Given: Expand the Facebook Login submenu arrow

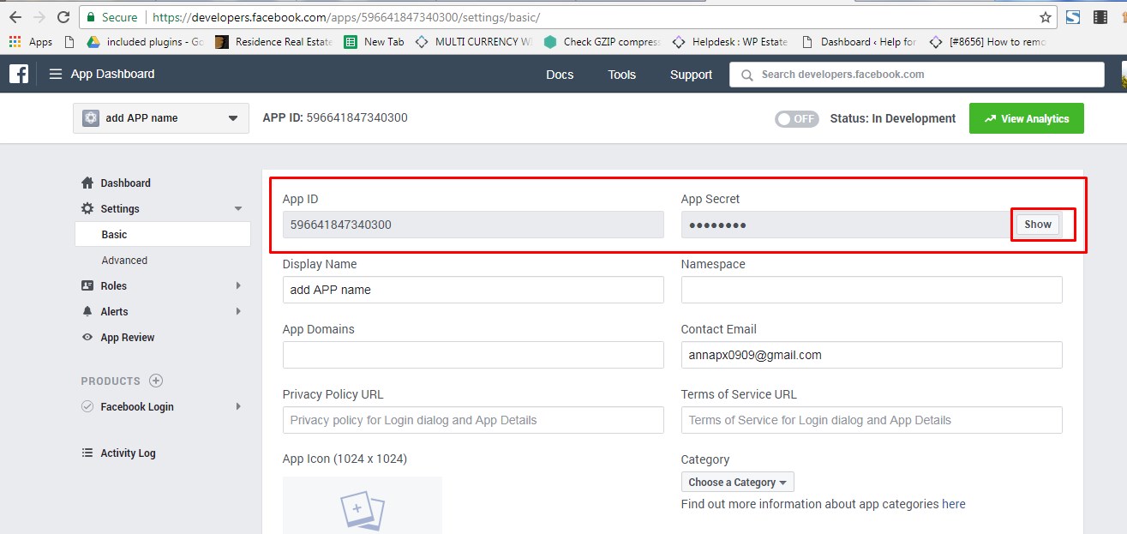Looking at the screenshot, I should (x=238, y=407).
